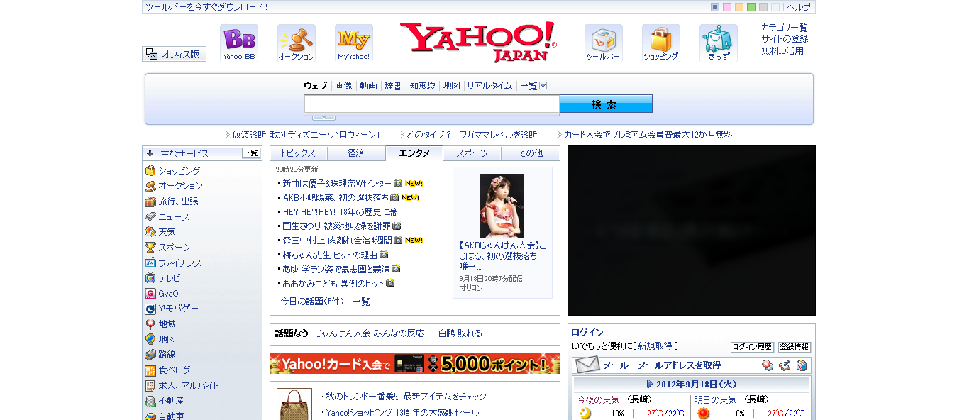
Task: Click the pen notepad icon in mail row
Action: click(x=785, y=365)
